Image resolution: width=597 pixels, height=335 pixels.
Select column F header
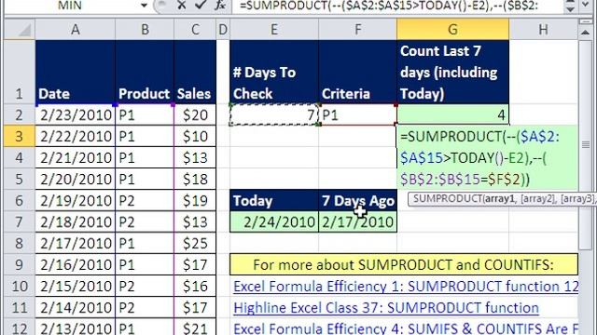357,30
